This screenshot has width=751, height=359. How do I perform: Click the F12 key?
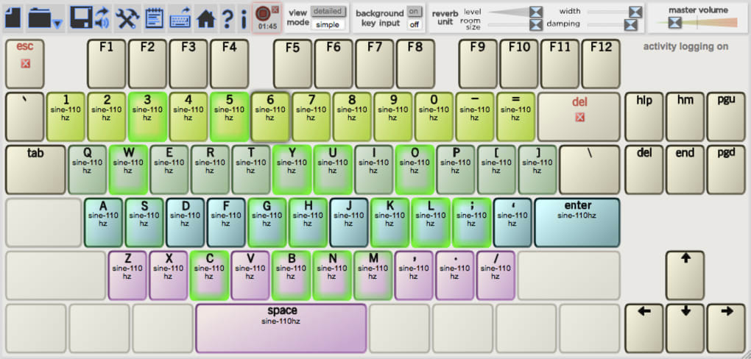(x=601, y=64)
